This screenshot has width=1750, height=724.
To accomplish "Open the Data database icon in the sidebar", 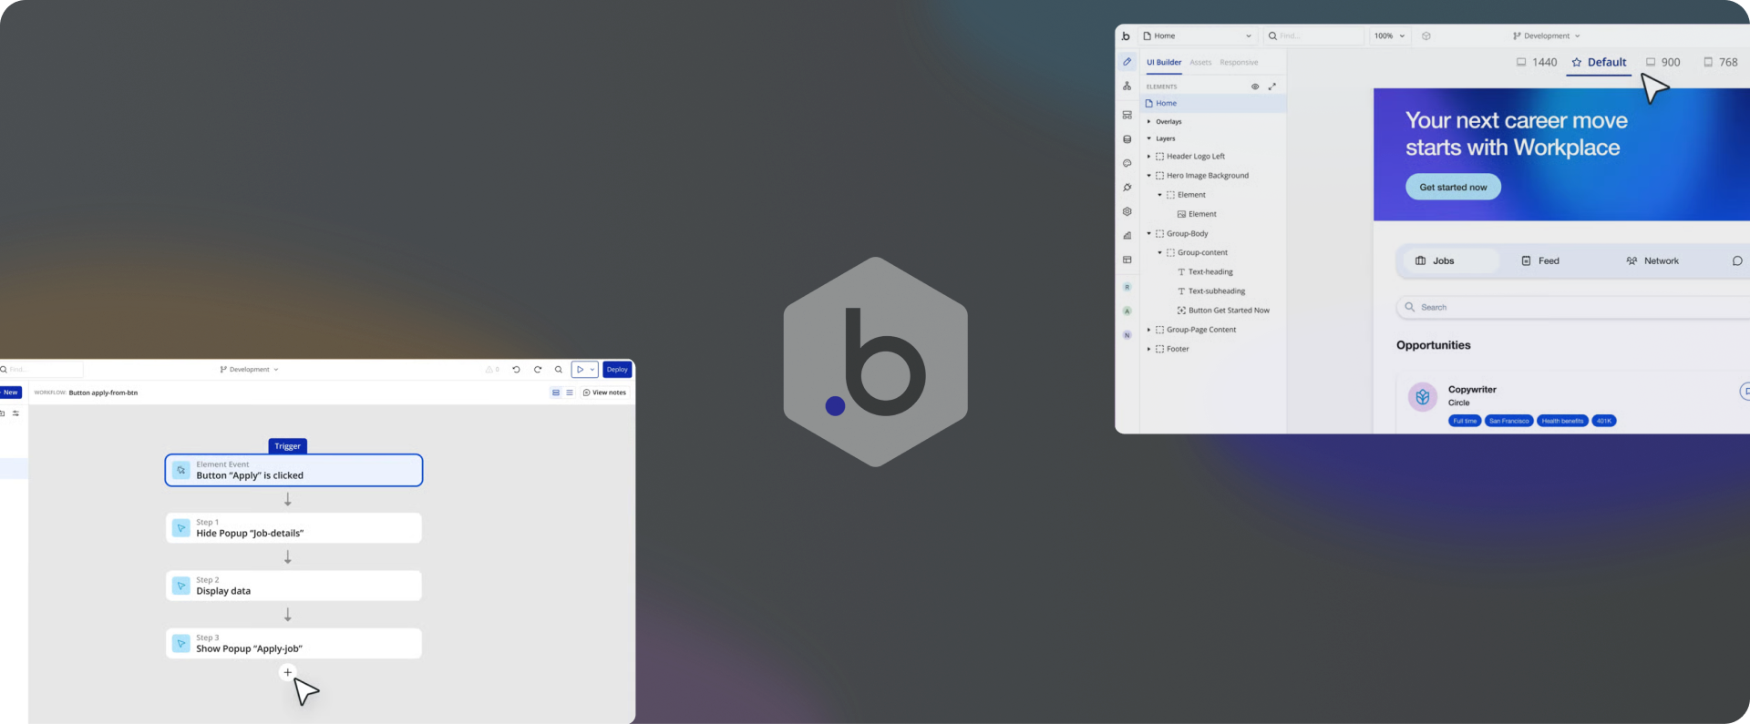I will pos(1127,139).
